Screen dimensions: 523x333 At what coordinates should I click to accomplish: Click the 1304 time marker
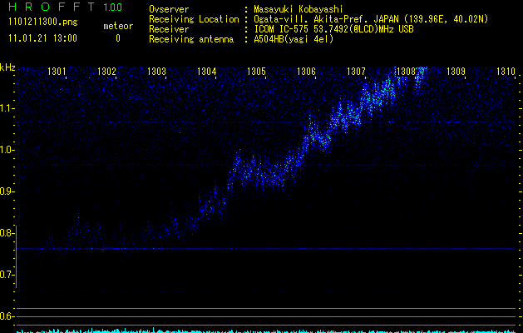[206, 71]
